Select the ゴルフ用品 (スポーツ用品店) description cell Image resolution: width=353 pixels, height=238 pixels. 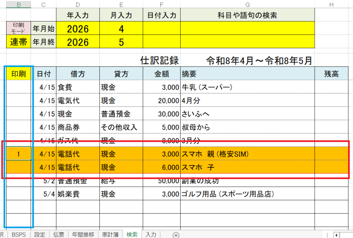(x=247, y=194)
